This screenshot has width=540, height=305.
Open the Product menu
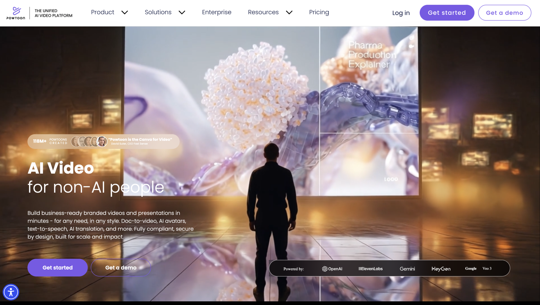103,12
